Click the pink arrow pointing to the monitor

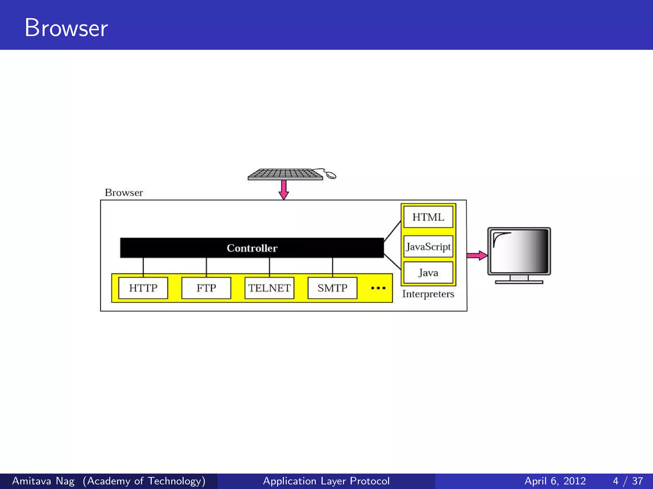click(x=477, y=255)
